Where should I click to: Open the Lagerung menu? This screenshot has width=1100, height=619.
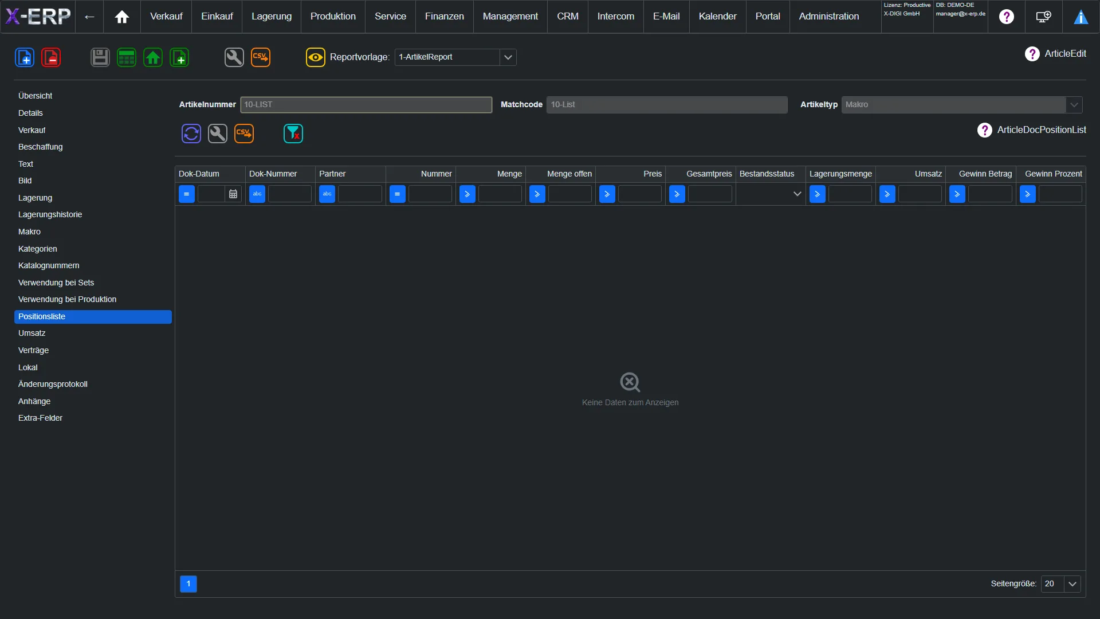(272, 17)
